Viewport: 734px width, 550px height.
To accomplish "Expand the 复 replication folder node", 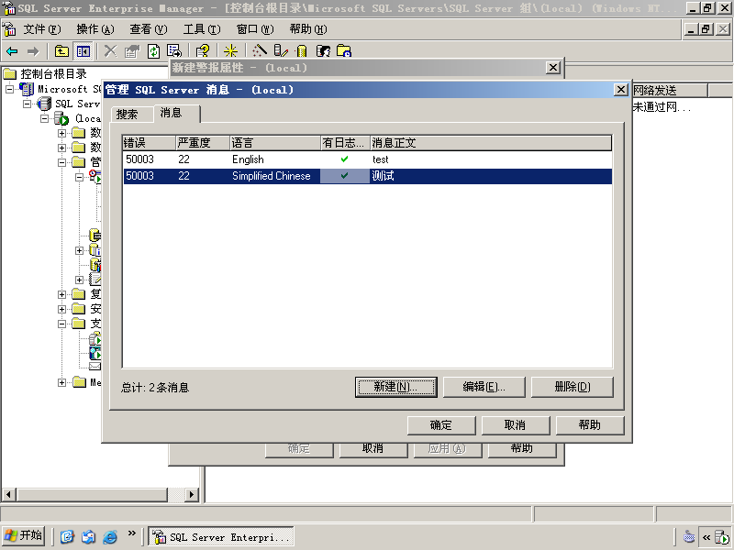I will 61,294.
